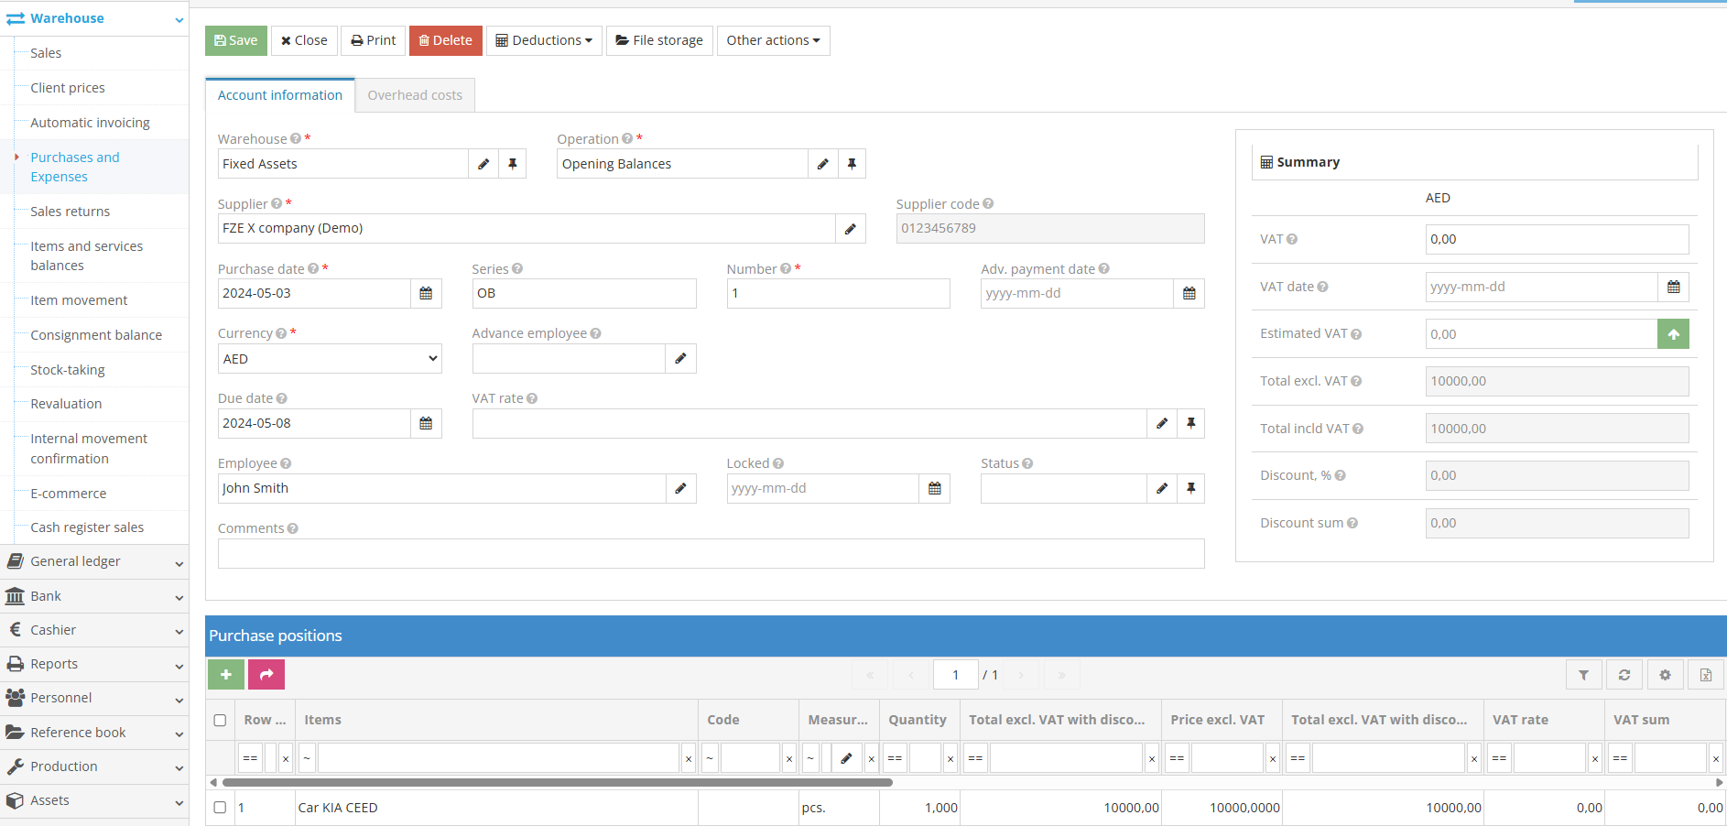
Task: Open the Purchase date calendar picker
Action: tap(425, 293)
